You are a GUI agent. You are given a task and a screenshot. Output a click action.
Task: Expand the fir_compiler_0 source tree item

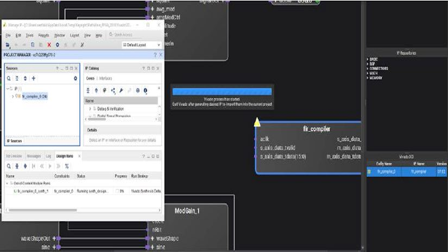13,96
